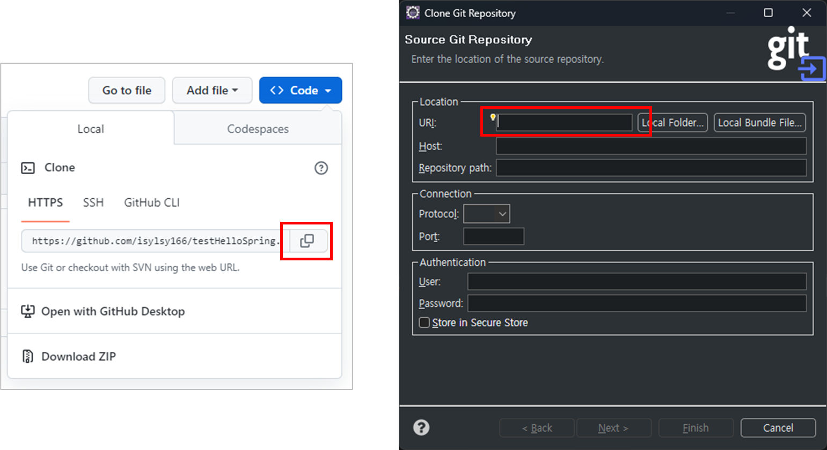Open the Protocol dropdown

pyautogui.click(x=487, y=214)
